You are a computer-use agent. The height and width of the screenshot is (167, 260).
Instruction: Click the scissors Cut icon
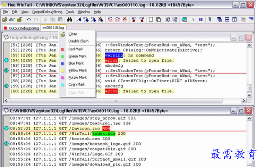tap(45, 19)
